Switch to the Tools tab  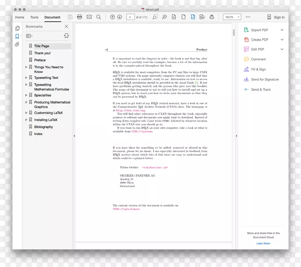click(34, 17)
